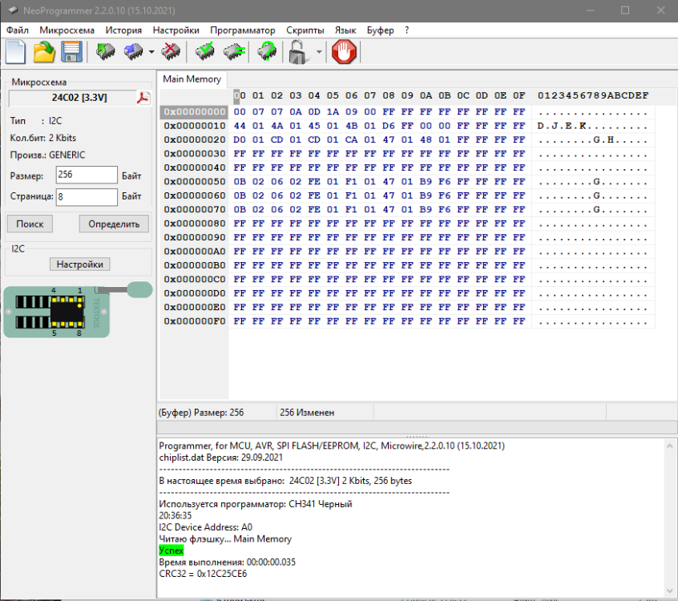Click the Verify chip icon with green checkmark
The width and height of the screenshot is (678, 601).
[x=205, y=52]
